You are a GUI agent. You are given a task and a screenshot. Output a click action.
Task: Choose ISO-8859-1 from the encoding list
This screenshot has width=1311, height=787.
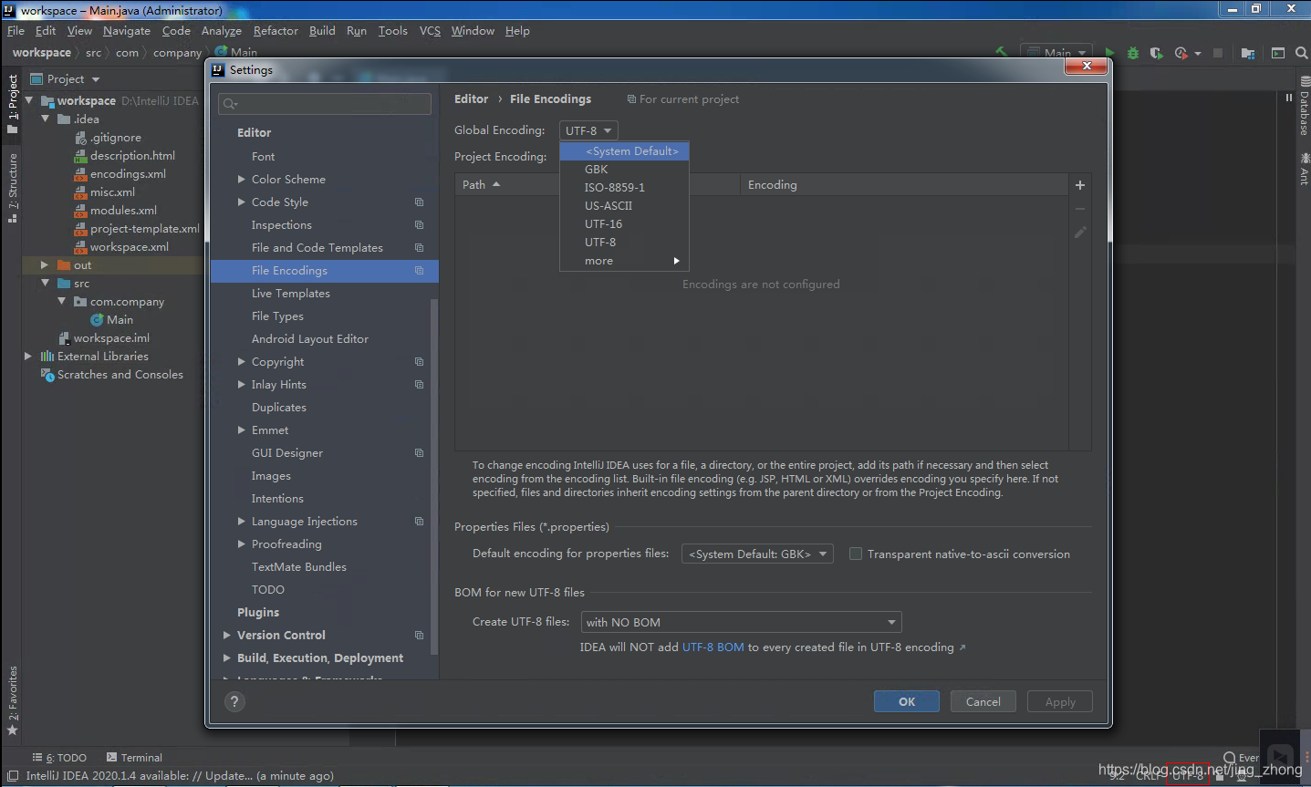(624, 188)
